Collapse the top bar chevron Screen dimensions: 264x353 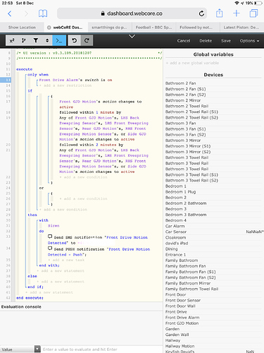pyautogui.click(x=132, y=37)
